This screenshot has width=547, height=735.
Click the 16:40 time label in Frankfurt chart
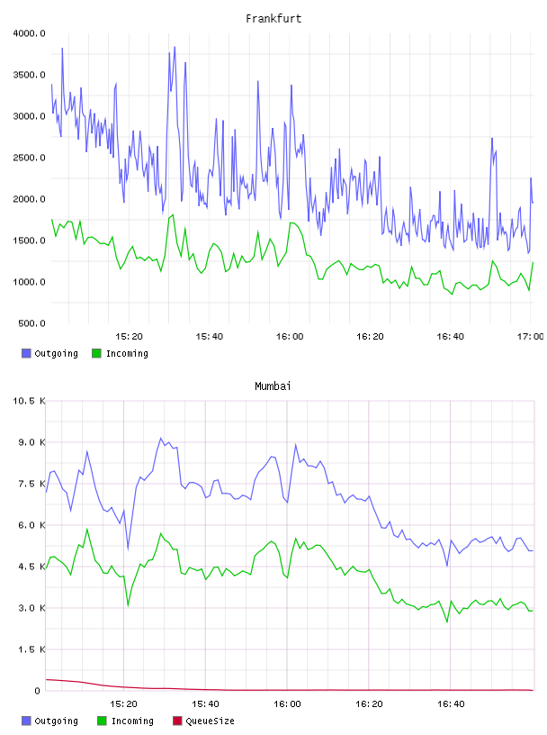click(450, 337)
